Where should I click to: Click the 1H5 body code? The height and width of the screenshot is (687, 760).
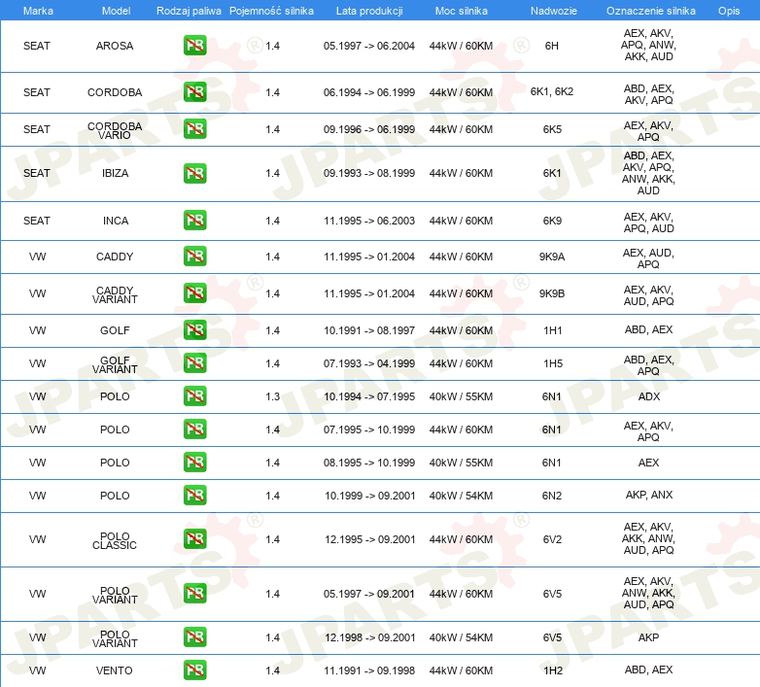click(553, 363)
